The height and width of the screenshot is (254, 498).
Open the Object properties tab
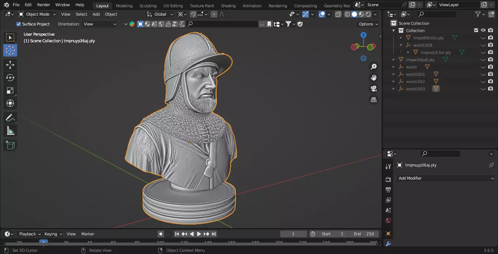point(388,233)
